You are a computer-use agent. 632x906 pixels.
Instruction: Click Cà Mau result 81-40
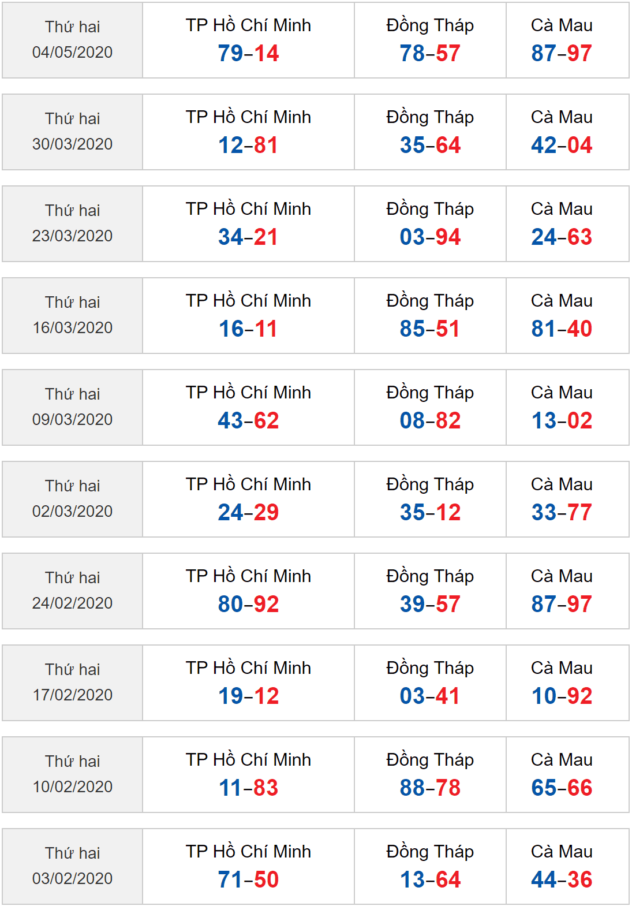coord(562,329)
